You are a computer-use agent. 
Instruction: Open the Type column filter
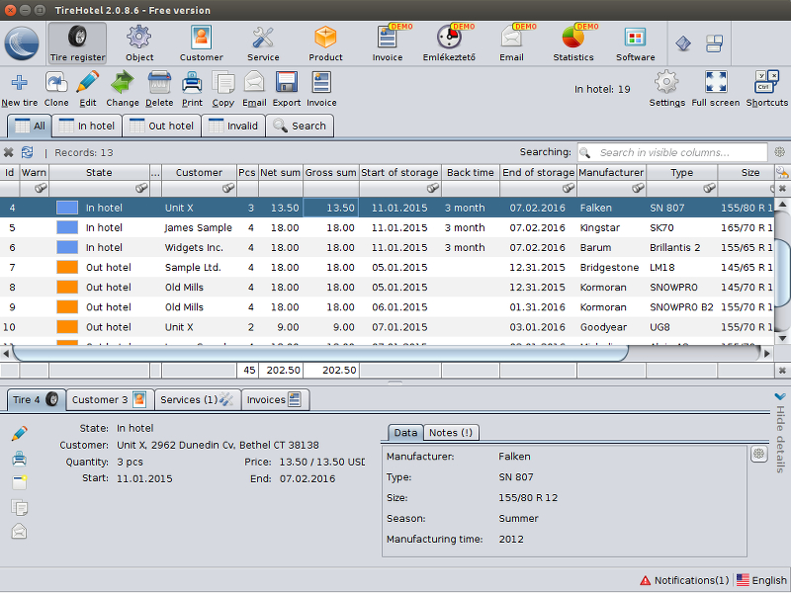[x=710, y=188]
